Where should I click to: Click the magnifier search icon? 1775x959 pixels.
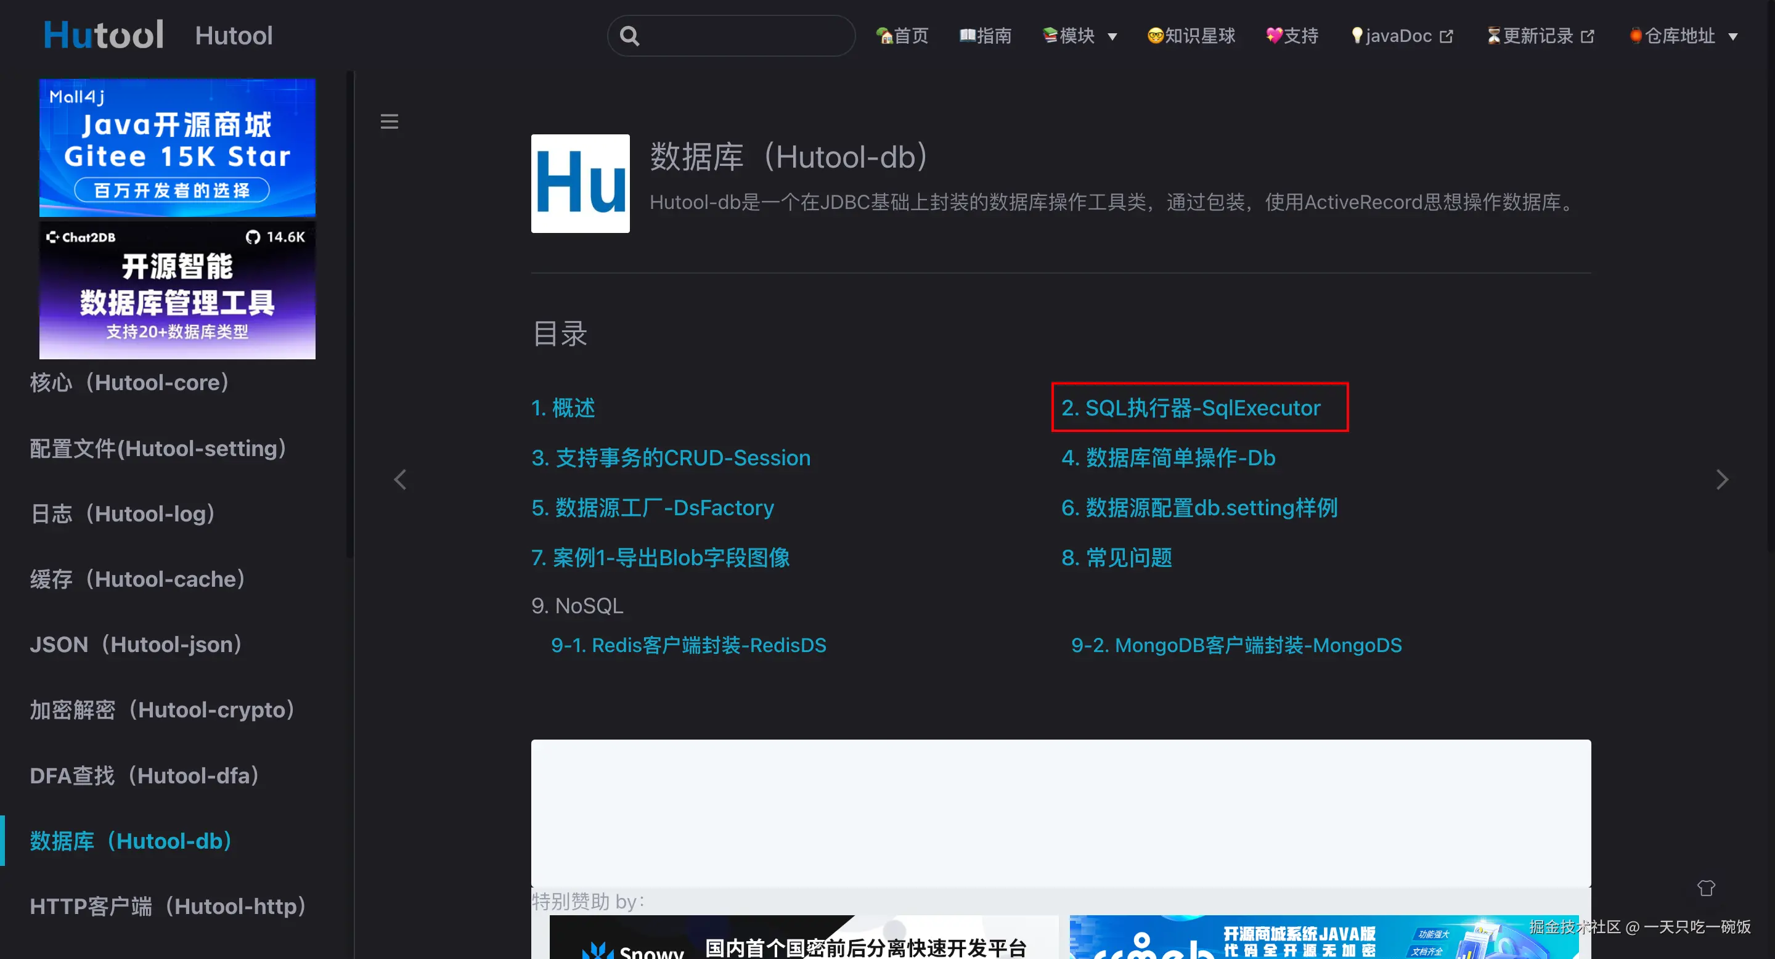tap(629, 36)
